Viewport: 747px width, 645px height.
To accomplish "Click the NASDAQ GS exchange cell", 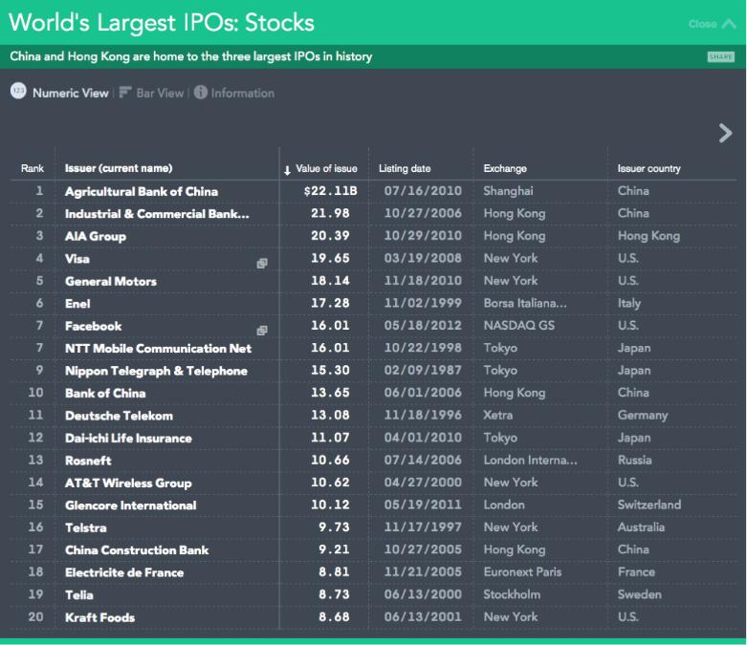I will click(x=518, y=326).
